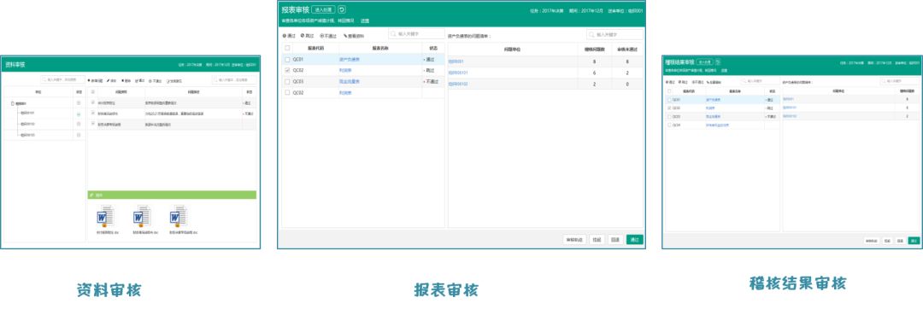Click the left keyword search box in 报表审核
The width and height of the screenshot is (923, 309).
(417, 34)
